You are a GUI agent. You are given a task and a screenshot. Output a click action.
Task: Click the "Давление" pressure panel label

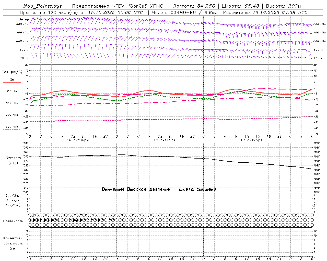click(x=13, y=157)
